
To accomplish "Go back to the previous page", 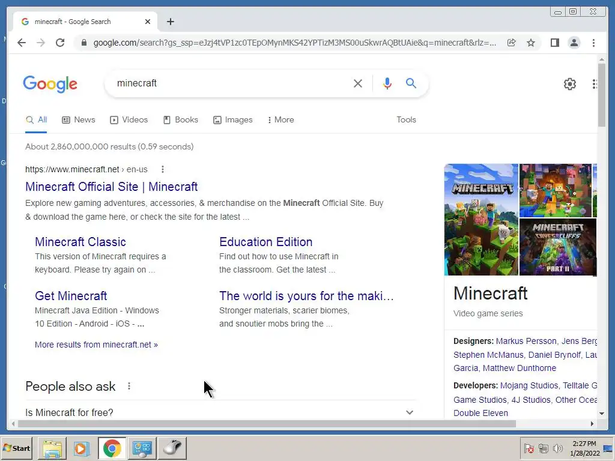I will coord(22,43).
